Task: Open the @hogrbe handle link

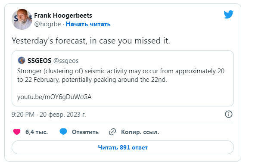Action: coord(47,24)
